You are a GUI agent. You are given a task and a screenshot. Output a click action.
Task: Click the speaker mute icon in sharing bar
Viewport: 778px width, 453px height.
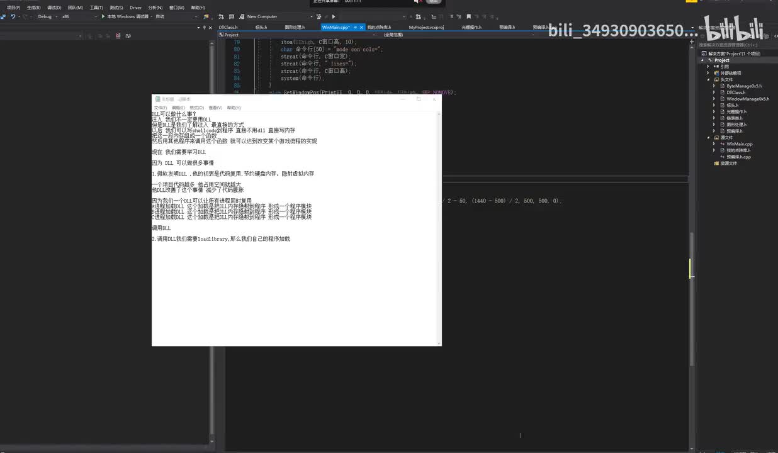[x=416, y=2]
